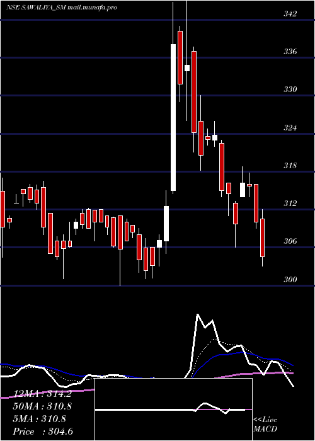Click the NSE SAWALIYA_SM mail.munafa.pro chart title
Viewport: 315px width, 441px height.
(62, 8)
